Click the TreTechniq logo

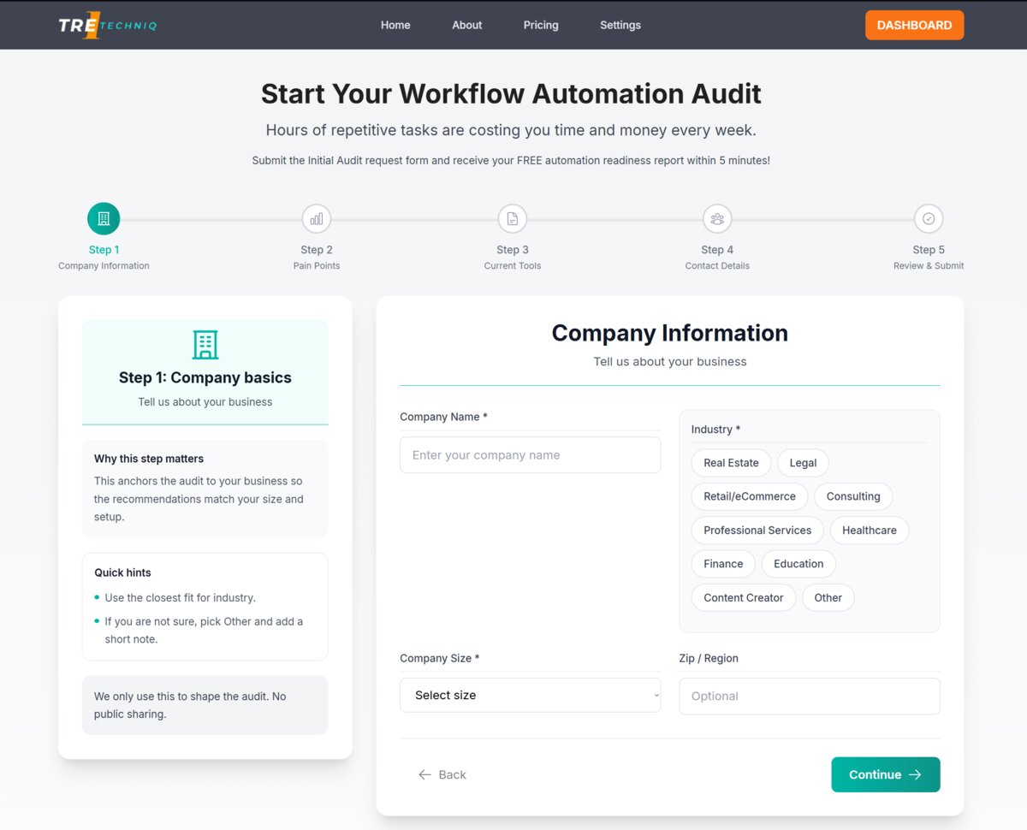108,25
